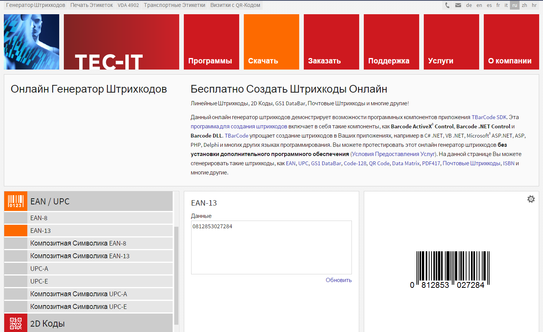Click the envelope email icon

pyautogui.click(x=458, y=5)
